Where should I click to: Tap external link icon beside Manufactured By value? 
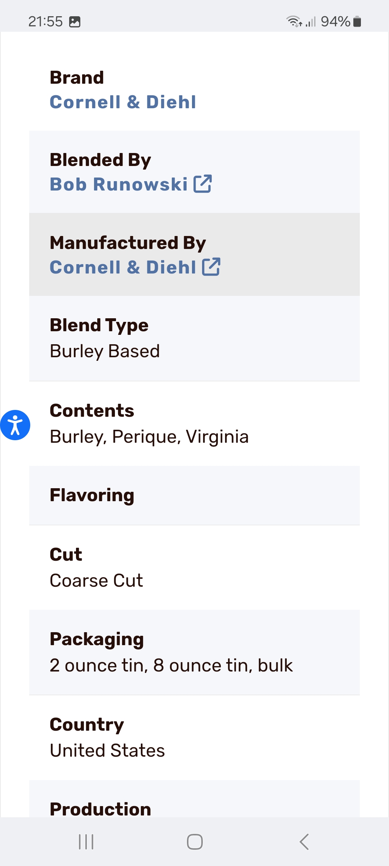pyautogui.click(x=211, y=267)
